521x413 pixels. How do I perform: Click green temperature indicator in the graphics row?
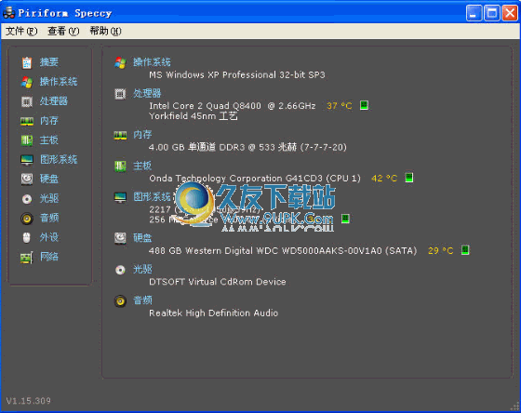[345, 219]
